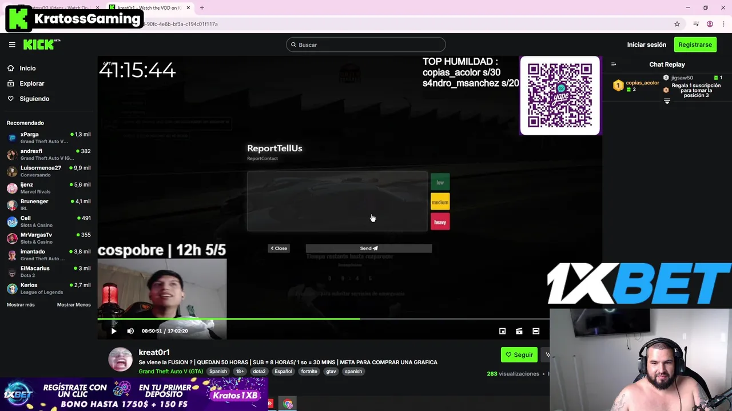Click Iniciar sesión link
732x411 pixels.
click(646, 45)
